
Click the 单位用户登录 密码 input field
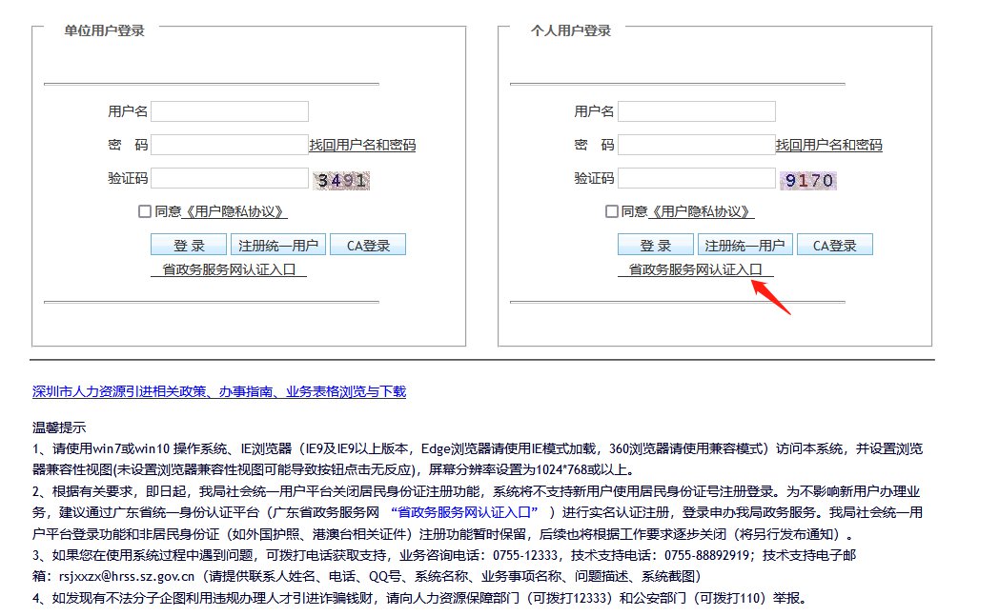(x=230, y=145)
